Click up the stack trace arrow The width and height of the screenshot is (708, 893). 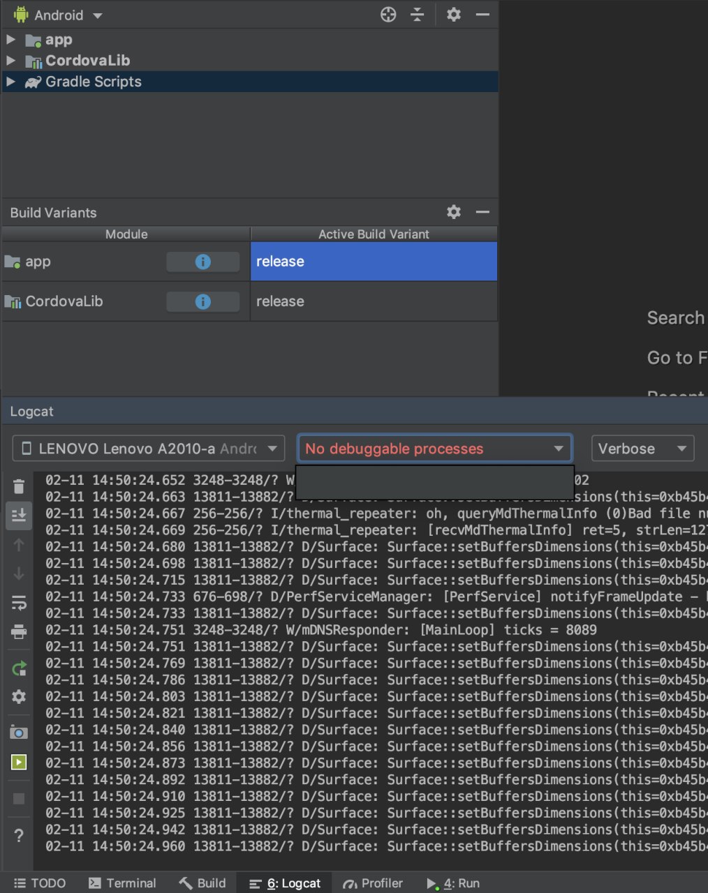19,545
